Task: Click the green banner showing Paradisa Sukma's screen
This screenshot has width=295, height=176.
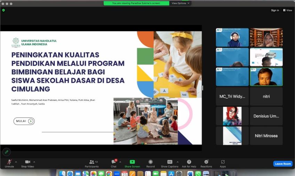Action: [136, 3]
